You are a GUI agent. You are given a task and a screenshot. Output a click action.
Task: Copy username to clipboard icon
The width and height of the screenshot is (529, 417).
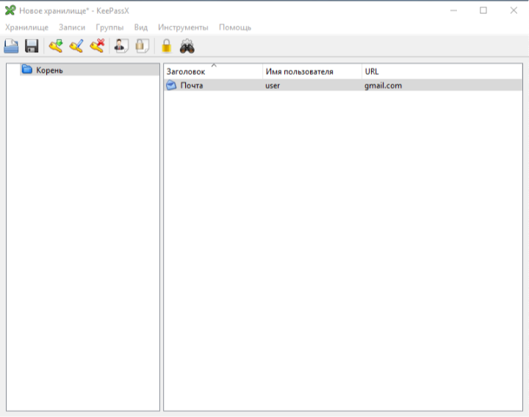coord(121,46)
